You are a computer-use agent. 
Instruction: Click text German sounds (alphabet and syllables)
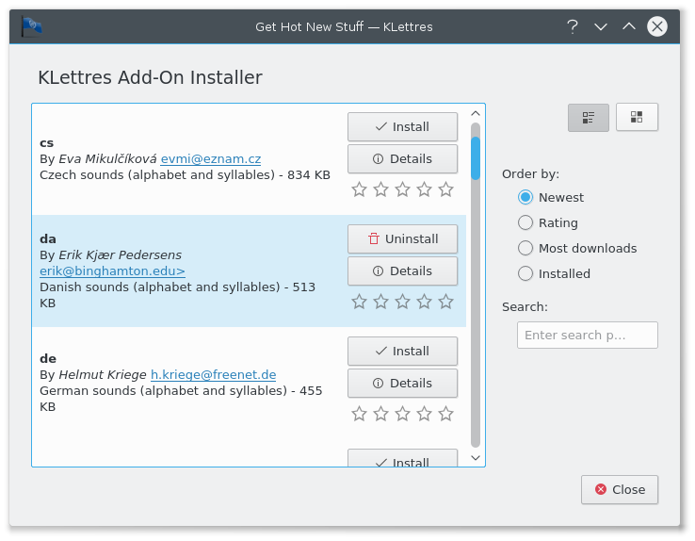164,391
